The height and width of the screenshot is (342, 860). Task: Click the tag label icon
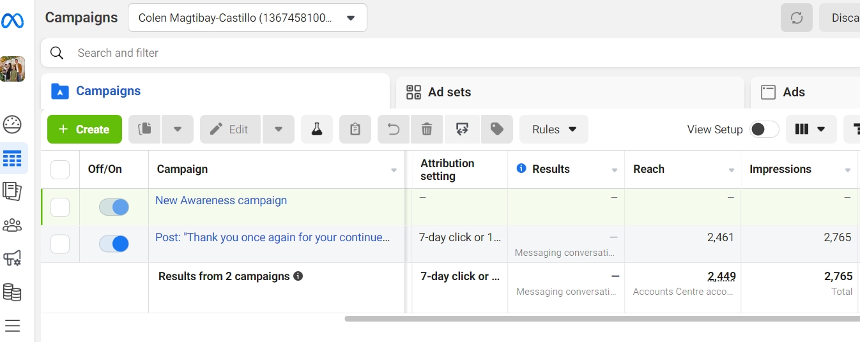tap(497, 130)
